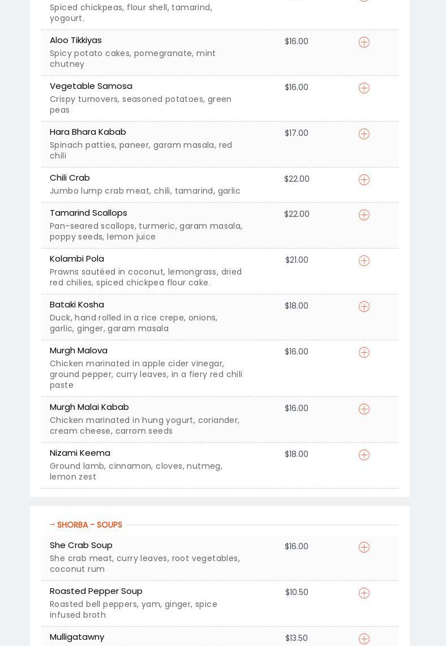Viewport: 446px width, 646px height.
Task: Add Vegetable Samosa with plus icon
Action: pyautogui.click(x=364, y=88)
